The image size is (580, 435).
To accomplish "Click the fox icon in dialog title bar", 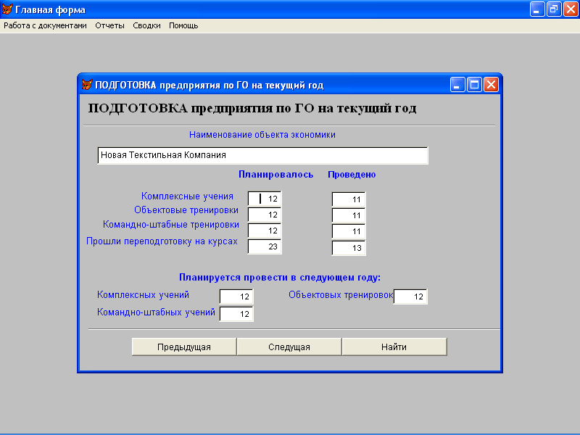I will [x=87, y=85].
